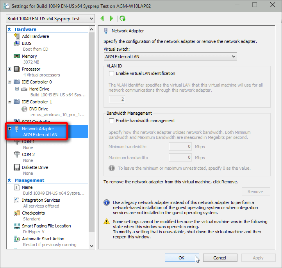
Task: Select the Memory chip icon
Action: (17, 56)
